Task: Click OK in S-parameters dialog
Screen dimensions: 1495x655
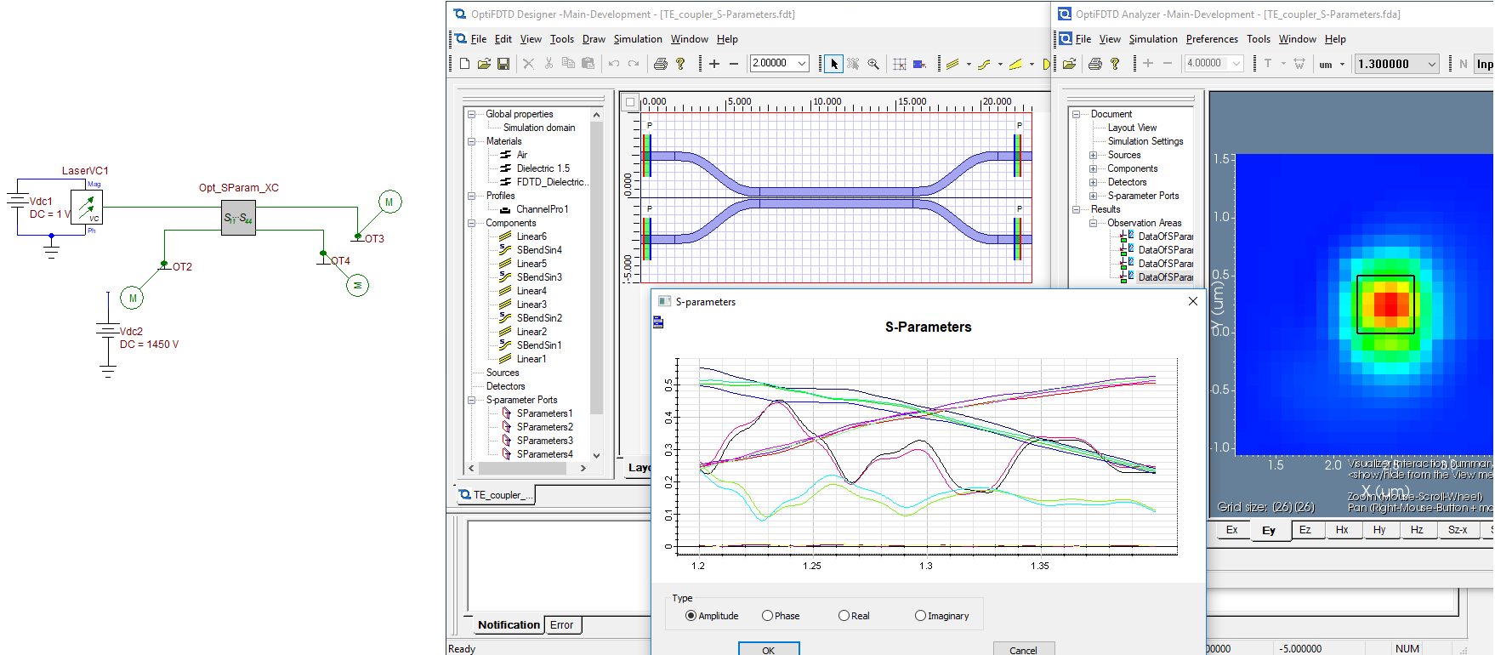Action: point(769,649)
